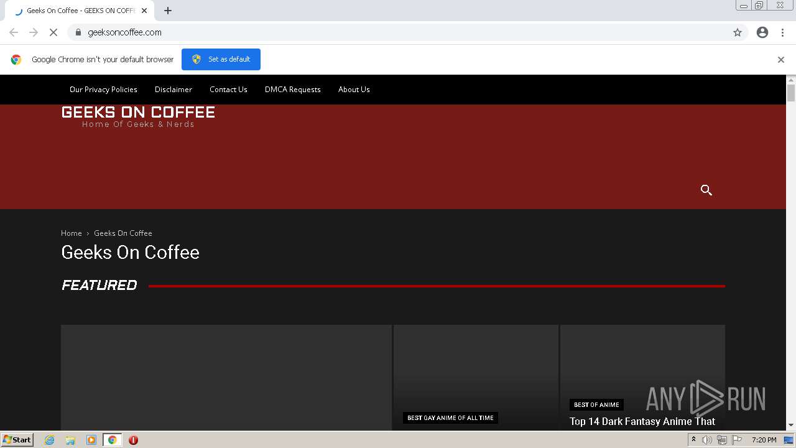Open the network tray icon
The image size is (796, 448).
(x=722, y=440)
